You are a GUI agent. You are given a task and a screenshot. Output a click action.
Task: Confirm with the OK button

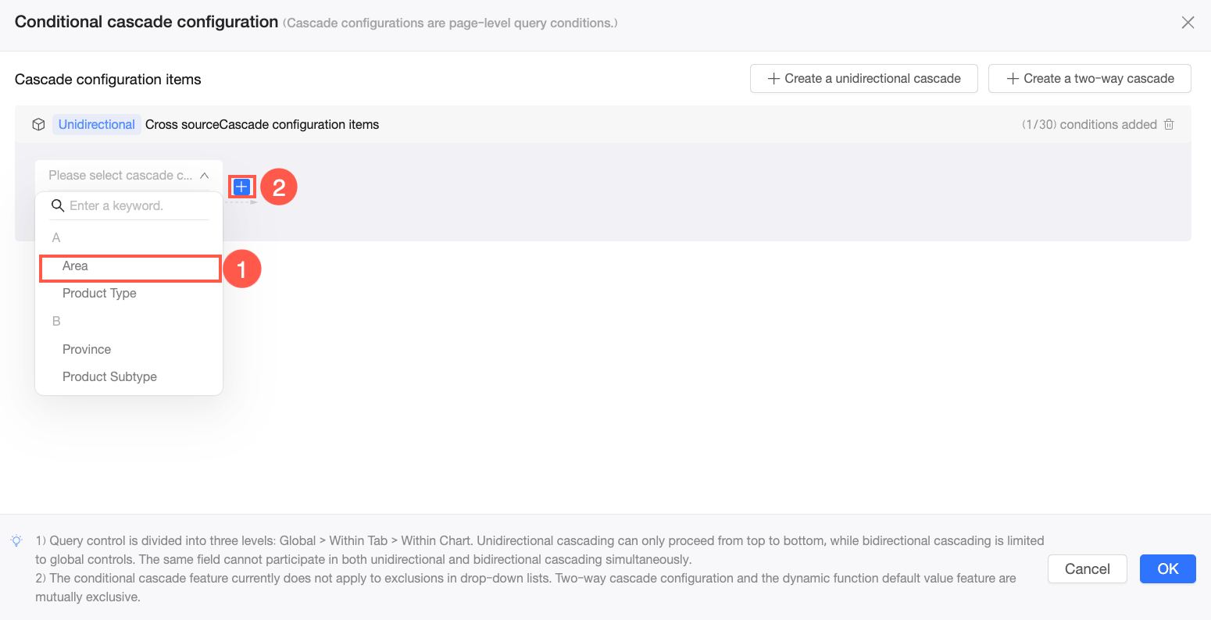click(x=1168, y=569)
